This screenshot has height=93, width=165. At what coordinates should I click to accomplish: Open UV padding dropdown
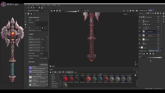click(x=44, y=58)
